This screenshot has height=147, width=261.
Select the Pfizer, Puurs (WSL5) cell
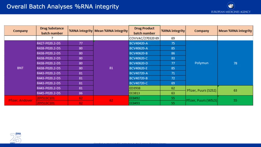(x=201, y=100)
